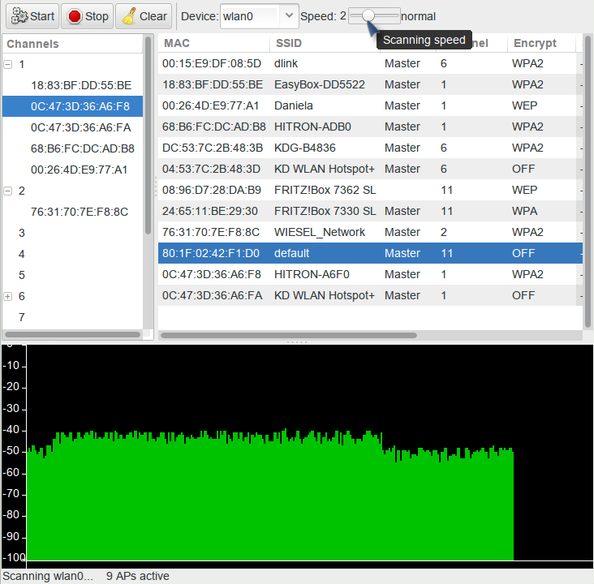The width and height of the screenshot is (594, 584).
Task: Select 0C:47:3D:36:A6:F8 in Channels tree
Action: 80,106
